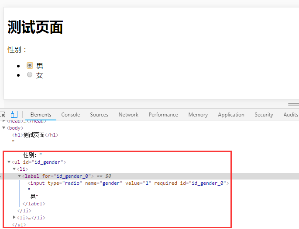Click the id_gender attribute value on ul
Screen dimensions: 299x229
pyautogui.click(x=48, y=162)
